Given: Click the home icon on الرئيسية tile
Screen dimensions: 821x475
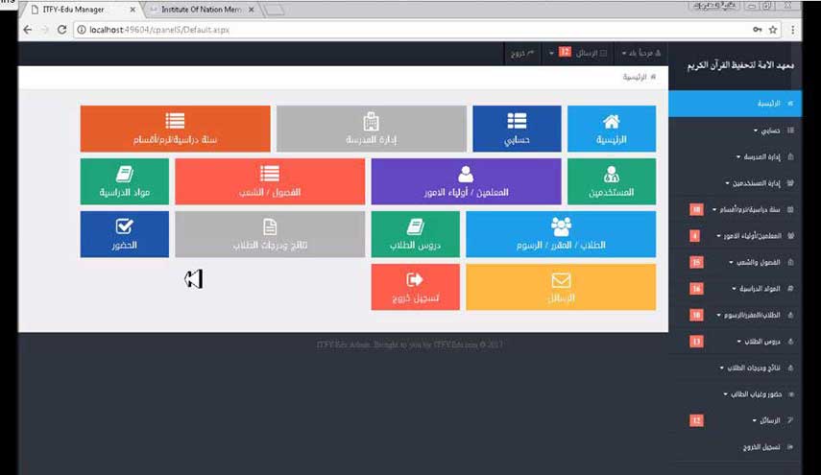Looking at the screenshot, I should [611, 121].
